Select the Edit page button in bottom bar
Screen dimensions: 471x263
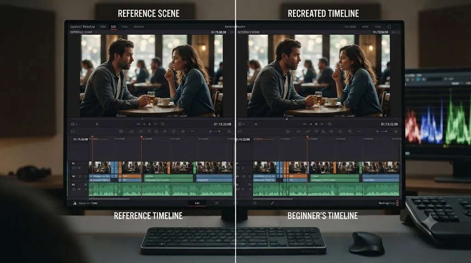tap(197, 203)
